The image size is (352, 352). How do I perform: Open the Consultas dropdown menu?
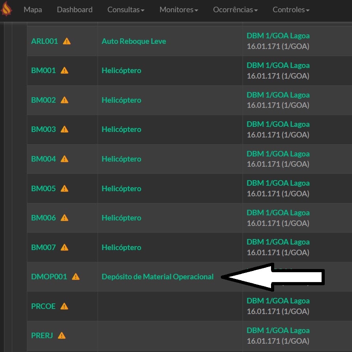pyautogui.click(x=126, y=9)
